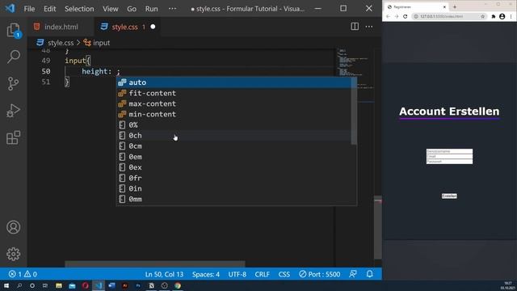Click the suggestion list scrollbar
This screenshot has width=517, height=291.
pyautogui.click(x=354, y=111)
